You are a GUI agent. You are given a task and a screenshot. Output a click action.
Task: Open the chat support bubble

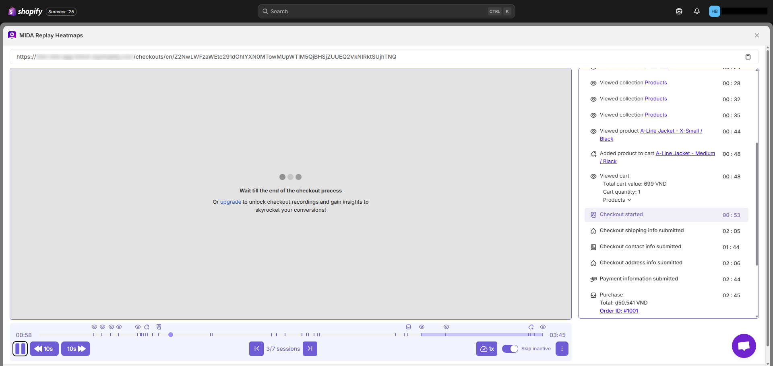click(x=744, y=346)
